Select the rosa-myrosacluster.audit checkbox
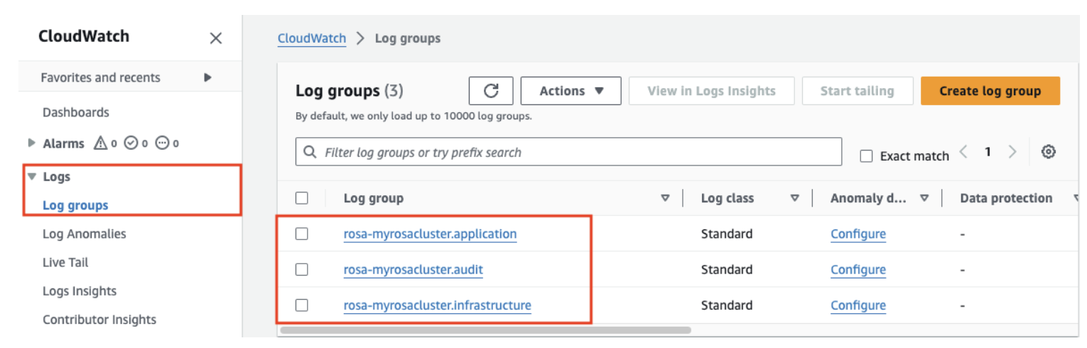The height and width of the screenshot is (348, 1087). pos(302,270)
